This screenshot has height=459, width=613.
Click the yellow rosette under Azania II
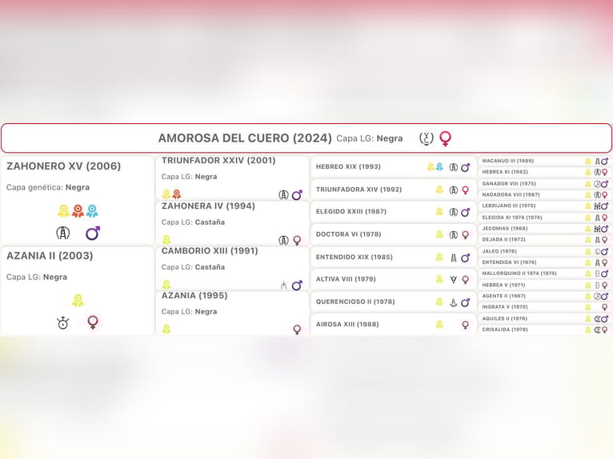pos(78,301)
